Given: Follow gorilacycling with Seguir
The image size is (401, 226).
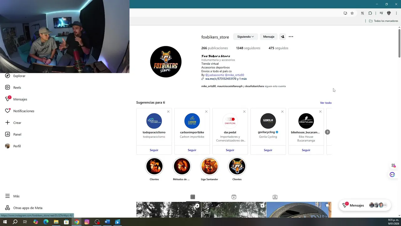Looking at the screenshot, I should pos(268,150).
